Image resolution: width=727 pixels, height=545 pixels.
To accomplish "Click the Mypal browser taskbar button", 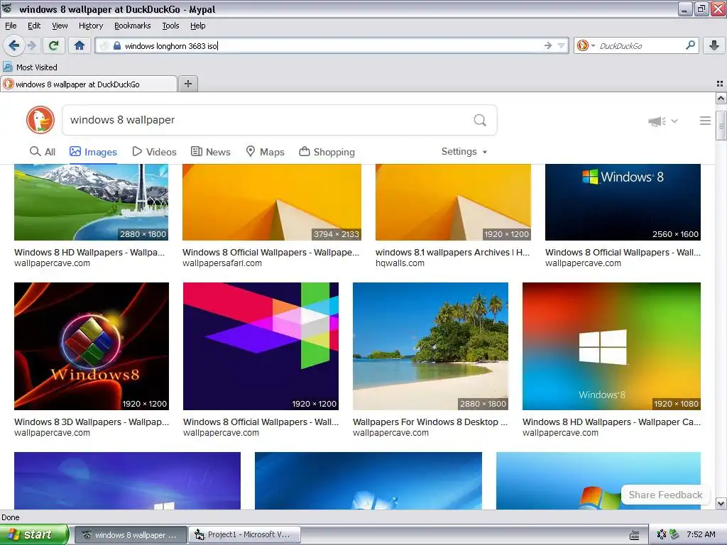I will pos(131,535).
